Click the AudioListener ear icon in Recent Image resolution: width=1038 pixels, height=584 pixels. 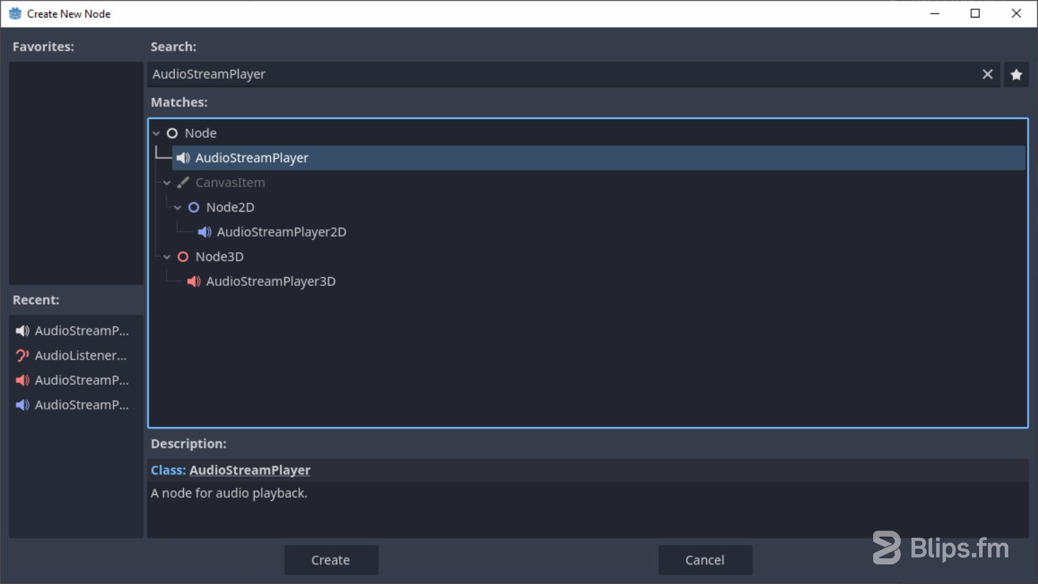pyautogui.click(x=22, y=356)
